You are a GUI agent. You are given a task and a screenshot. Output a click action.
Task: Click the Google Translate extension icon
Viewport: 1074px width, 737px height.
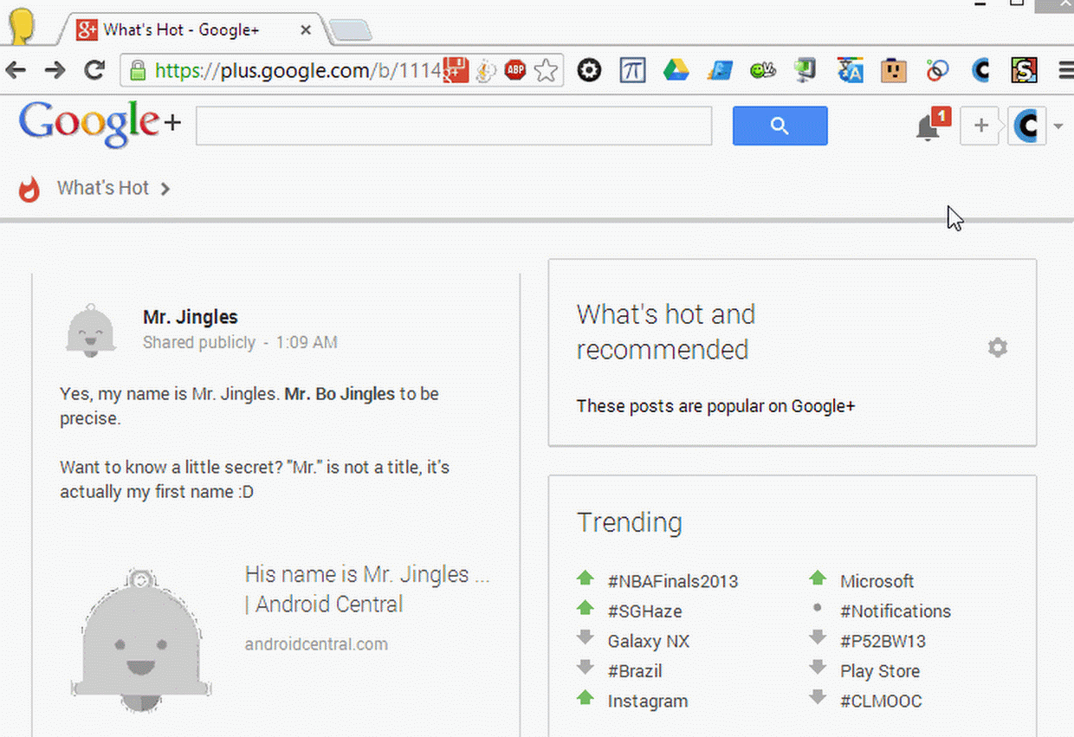point(851,70)
